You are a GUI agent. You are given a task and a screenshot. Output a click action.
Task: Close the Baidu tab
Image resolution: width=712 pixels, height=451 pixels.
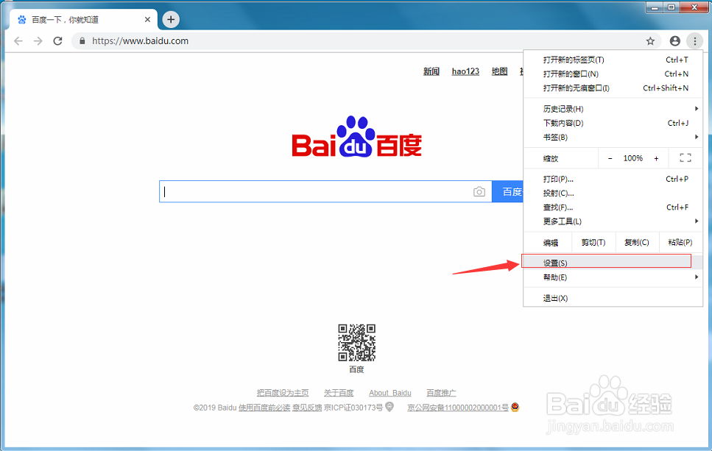point(147,20)
